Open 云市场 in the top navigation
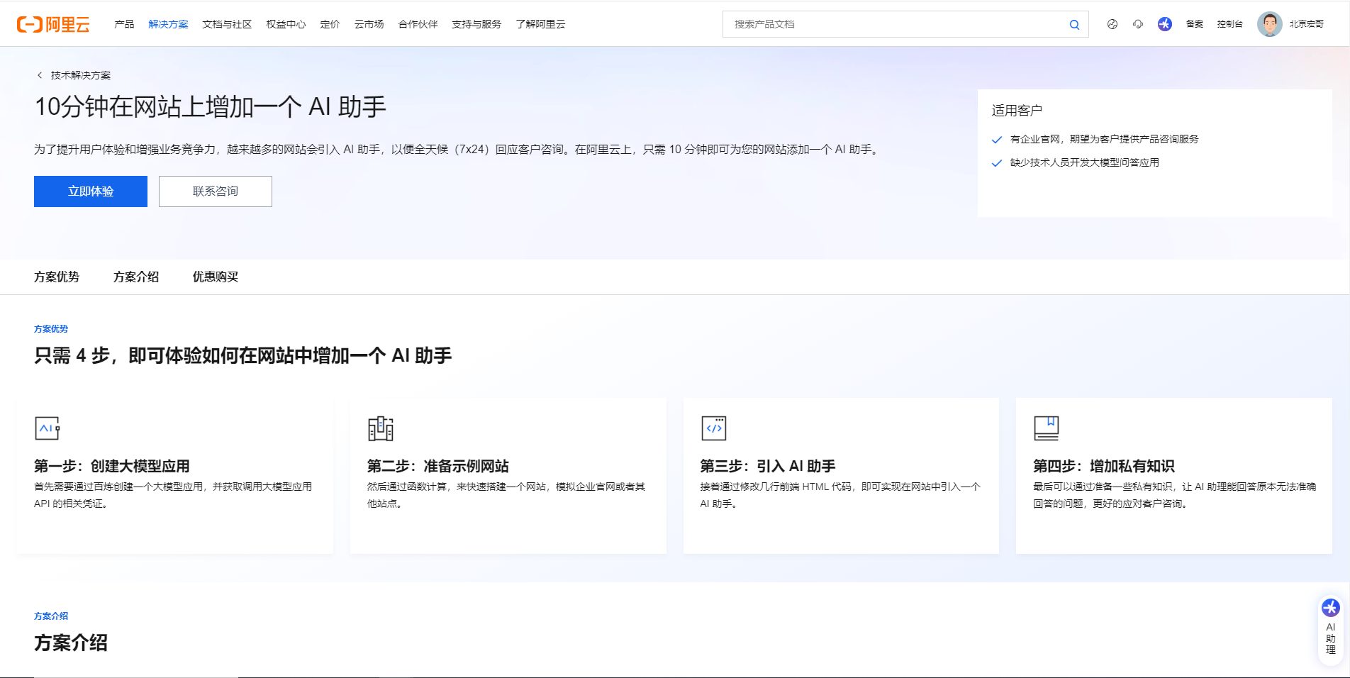This screenshot has width=1350, height=678. tap(369, 24)
